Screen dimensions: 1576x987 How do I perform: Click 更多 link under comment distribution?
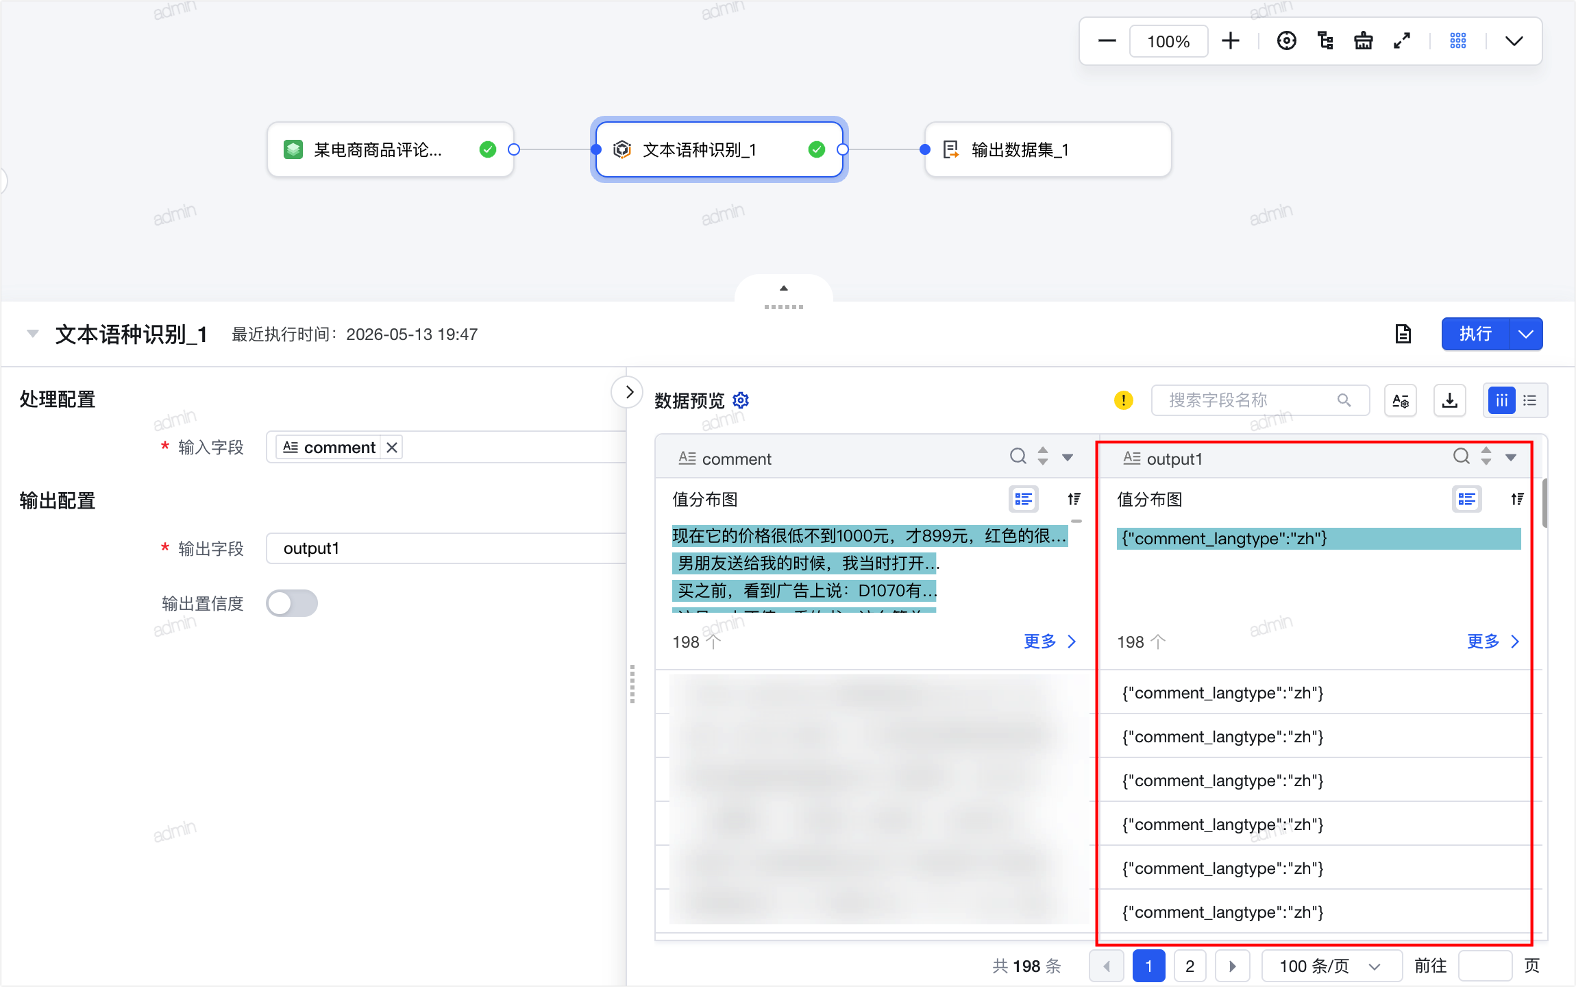1050,642
